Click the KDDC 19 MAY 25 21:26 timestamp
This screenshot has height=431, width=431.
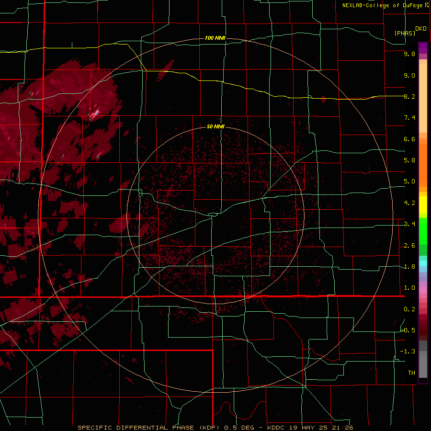click(310, 428)
